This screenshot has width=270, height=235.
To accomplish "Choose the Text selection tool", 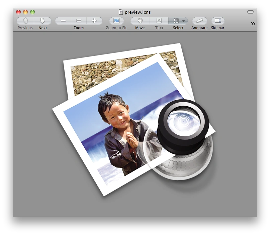I will pyautogui.click(x=159, y=21).
